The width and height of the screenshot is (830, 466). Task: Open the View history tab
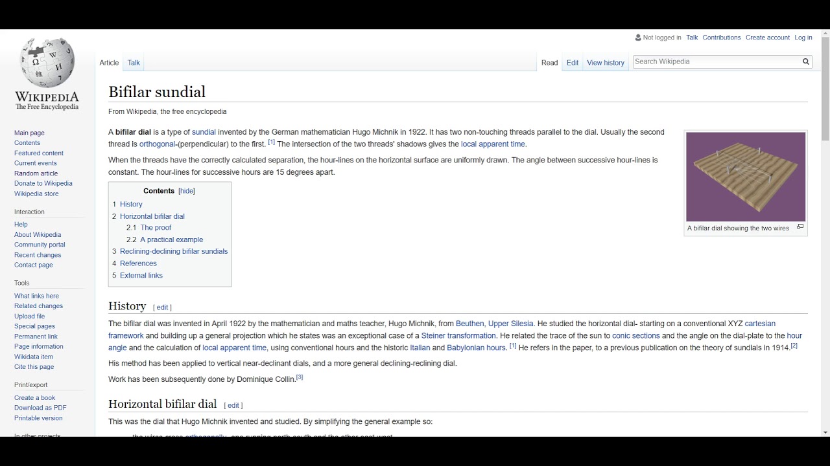pos(606,63)
